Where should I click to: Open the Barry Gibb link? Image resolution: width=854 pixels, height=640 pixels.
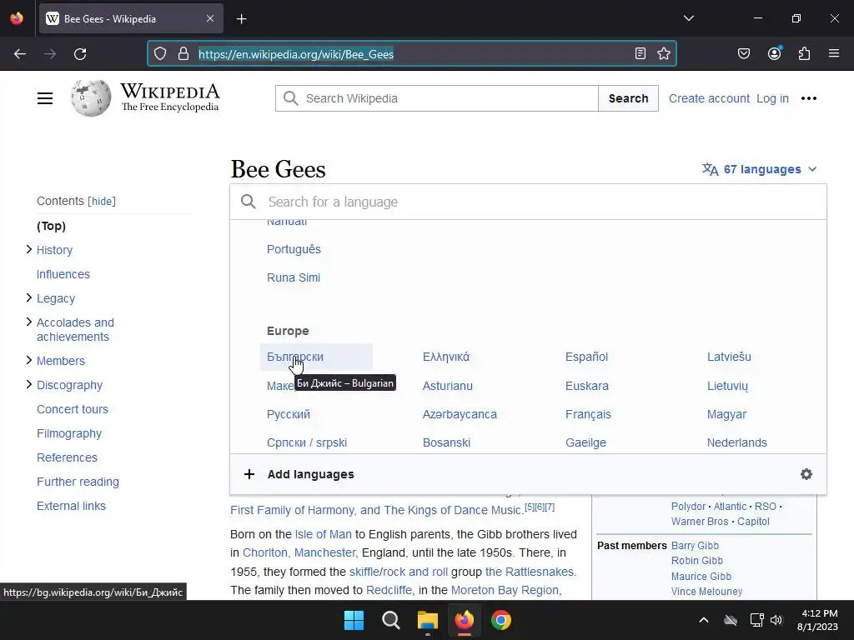[x=695, y=545]
